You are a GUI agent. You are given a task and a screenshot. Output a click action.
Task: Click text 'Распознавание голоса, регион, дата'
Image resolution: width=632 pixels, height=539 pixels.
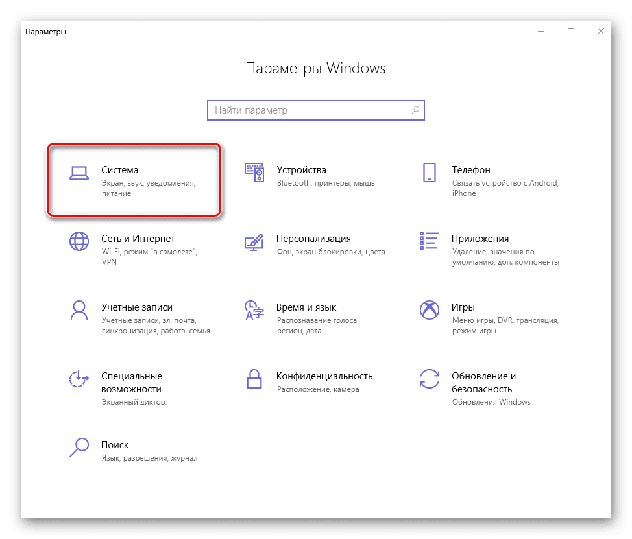pos(317,326)
